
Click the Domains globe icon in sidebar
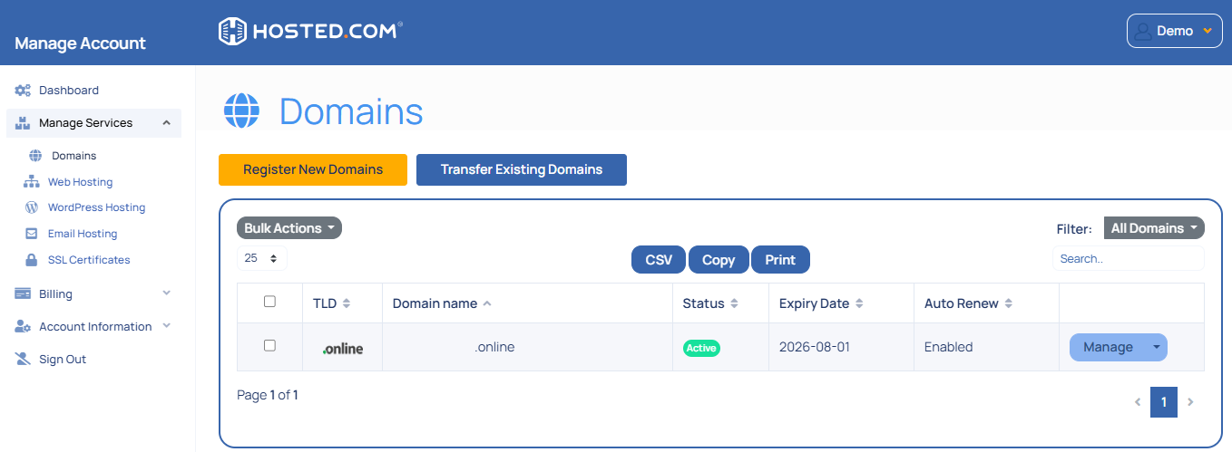point(35,156)
